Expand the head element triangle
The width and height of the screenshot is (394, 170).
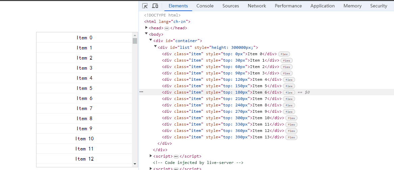click(147, 28)
